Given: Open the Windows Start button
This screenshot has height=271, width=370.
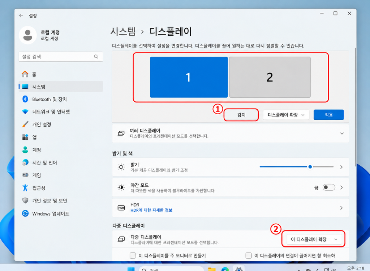Looking at the screenshot, I should tap(131, 269).
